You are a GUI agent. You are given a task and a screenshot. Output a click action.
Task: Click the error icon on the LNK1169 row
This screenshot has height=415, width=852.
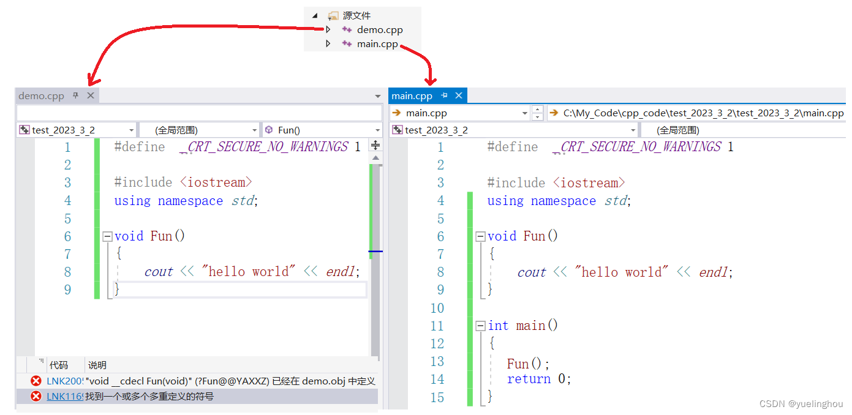36,396
